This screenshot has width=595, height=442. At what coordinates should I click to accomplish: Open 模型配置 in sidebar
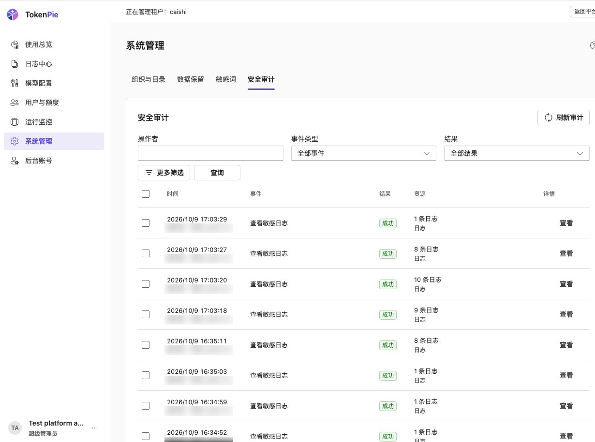(x=54, y=83)
